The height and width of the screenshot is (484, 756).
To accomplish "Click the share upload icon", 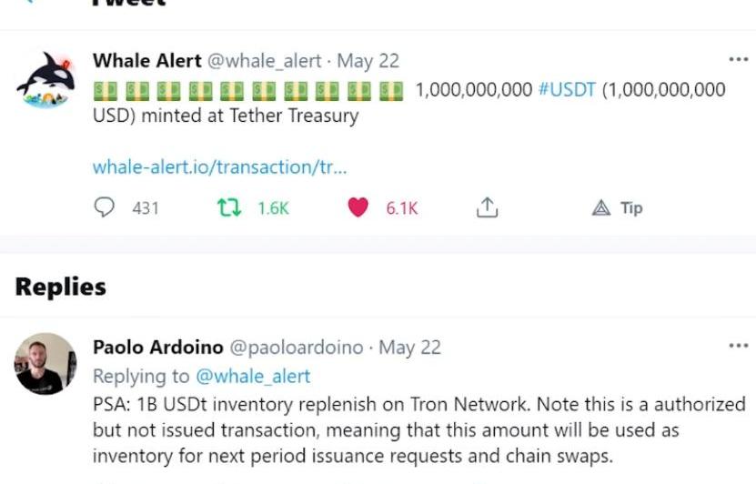I will tap(488, 207).
